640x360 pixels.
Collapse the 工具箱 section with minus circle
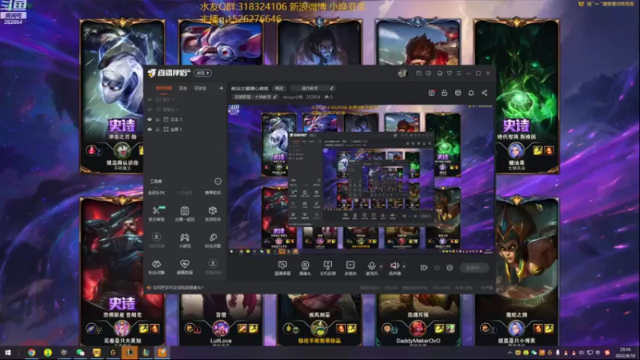(x=218, y=182)
